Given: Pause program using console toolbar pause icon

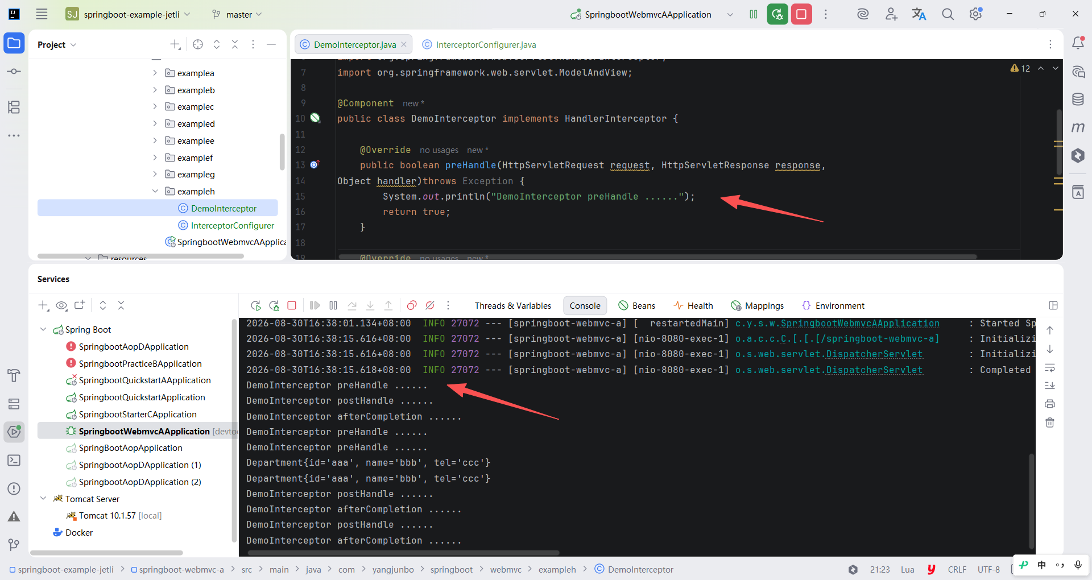Looking at the screenshot, I should click(x=333, y=305).
